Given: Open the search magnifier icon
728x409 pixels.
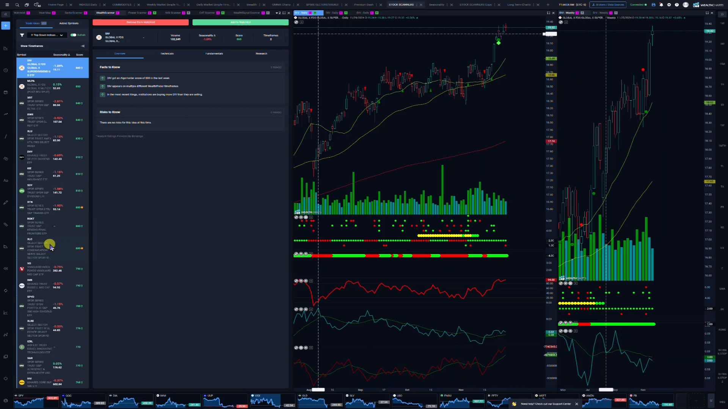Looking at the screenshot, I should (x=17, y=5).
